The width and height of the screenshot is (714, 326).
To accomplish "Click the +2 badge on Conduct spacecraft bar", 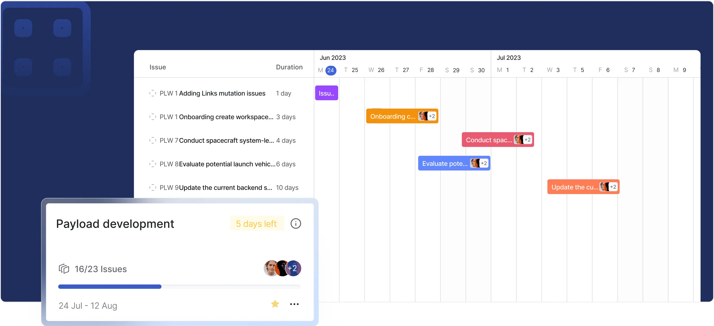I will point(528,140).
